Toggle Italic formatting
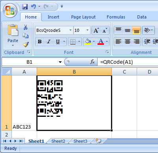 tap(49, 42)
